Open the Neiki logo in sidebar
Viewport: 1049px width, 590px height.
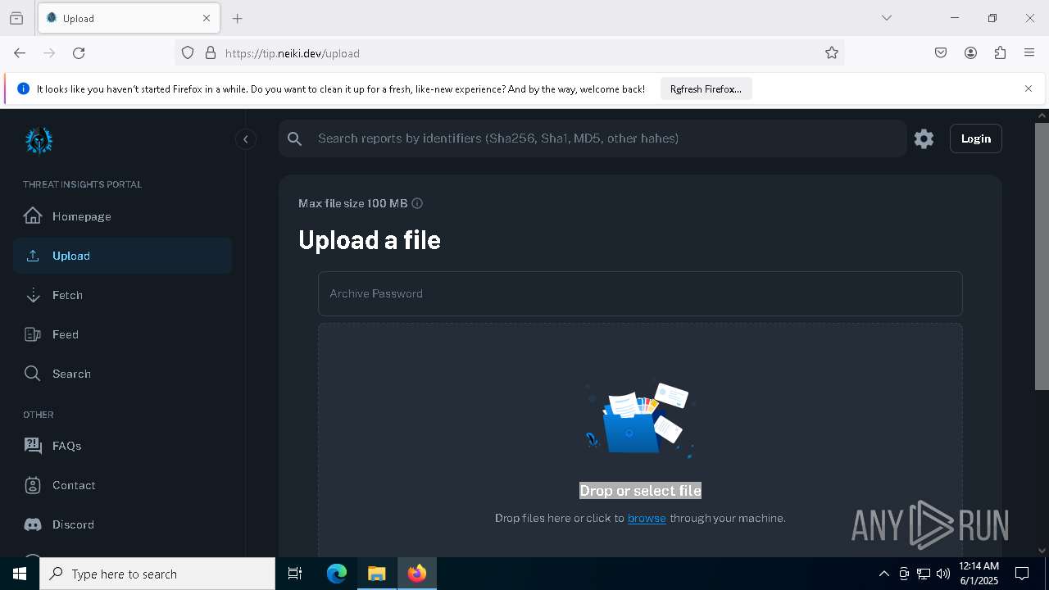pos(39,140)
